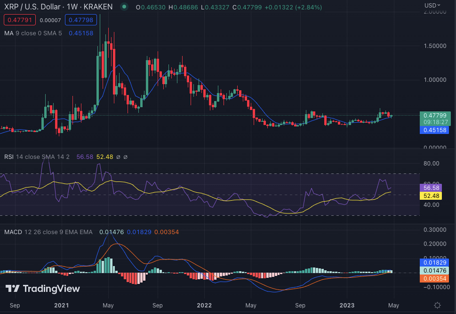
Task: Select the RSI 14 close indicator legend
Action: (37, 157)
